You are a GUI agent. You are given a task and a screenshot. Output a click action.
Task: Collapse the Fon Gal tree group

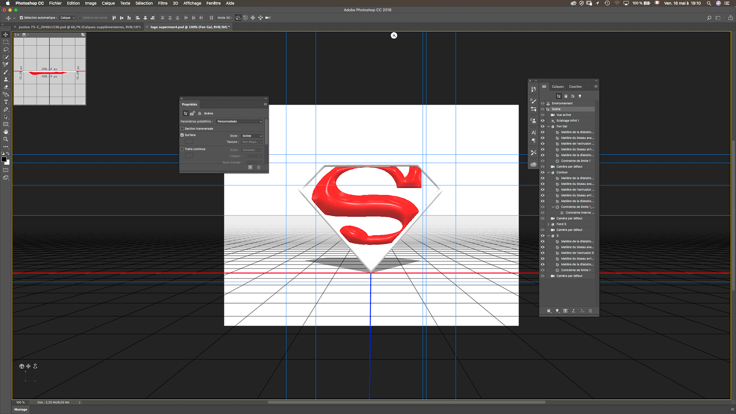(x=549, y=127)
